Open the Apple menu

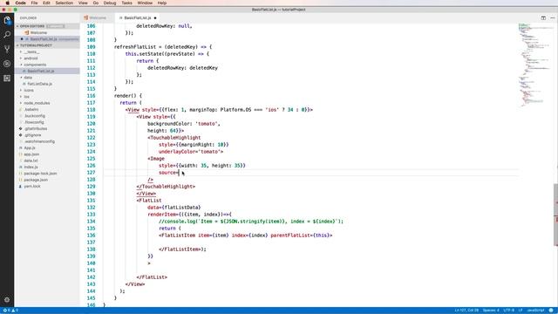tap(7, 3)
